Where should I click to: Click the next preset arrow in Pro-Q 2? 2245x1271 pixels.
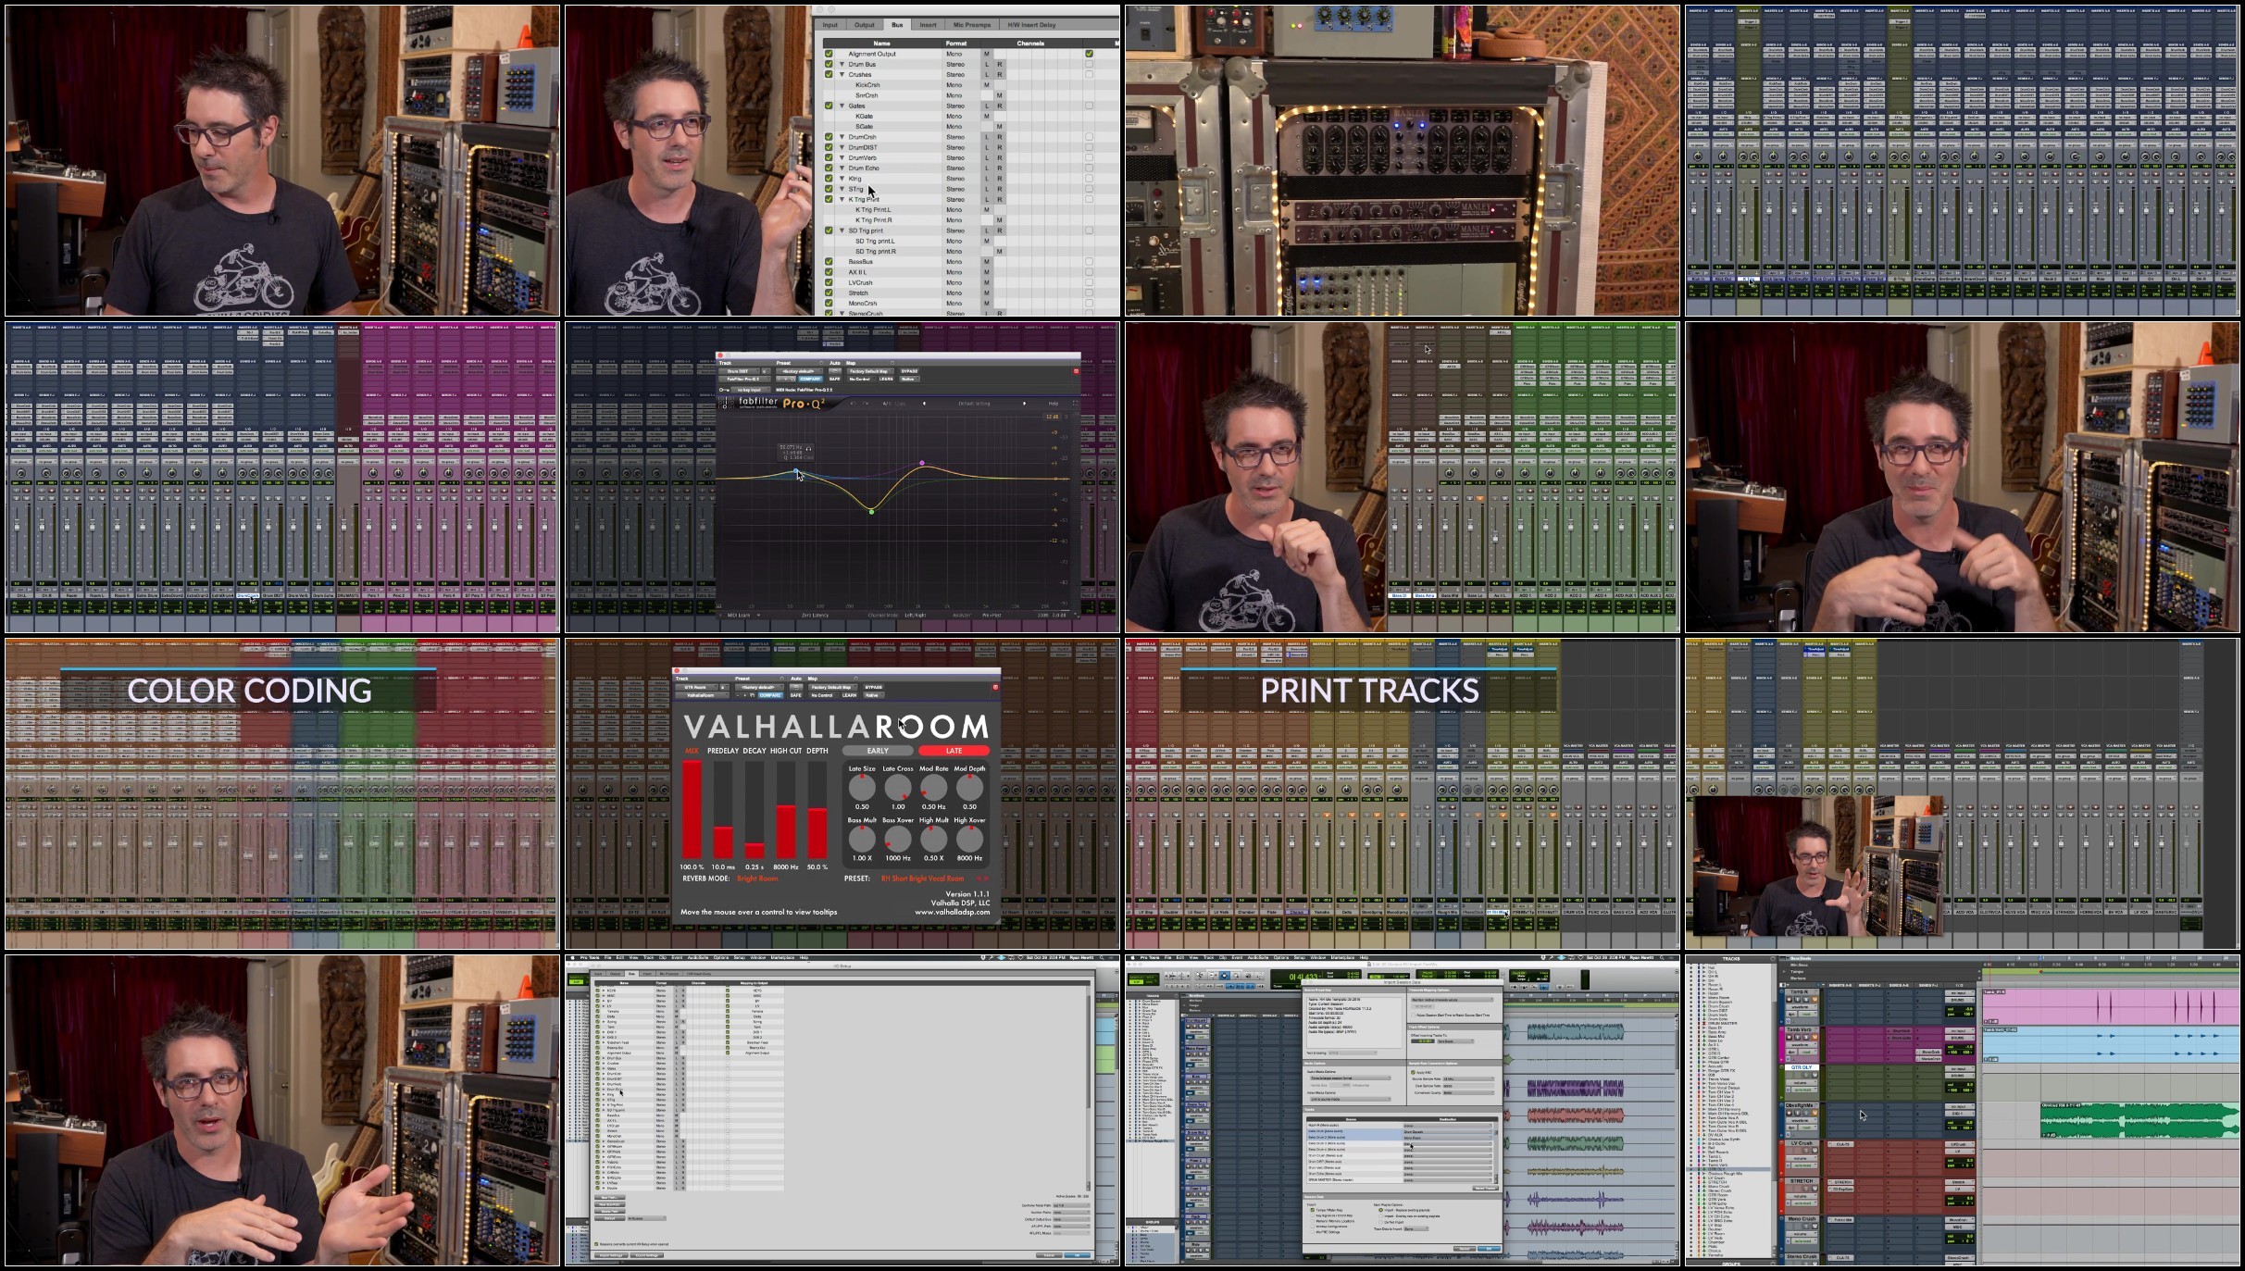click(1024, 404)
